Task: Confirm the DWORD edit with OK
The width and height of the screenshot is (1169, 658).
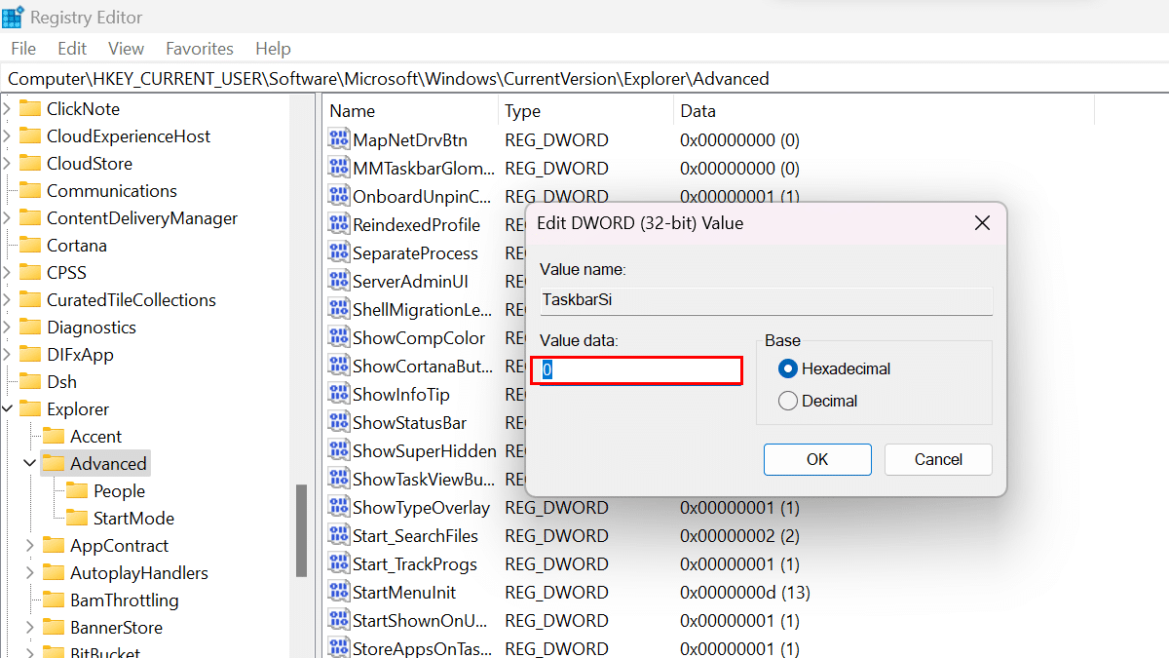Action: tap(816, 459)
